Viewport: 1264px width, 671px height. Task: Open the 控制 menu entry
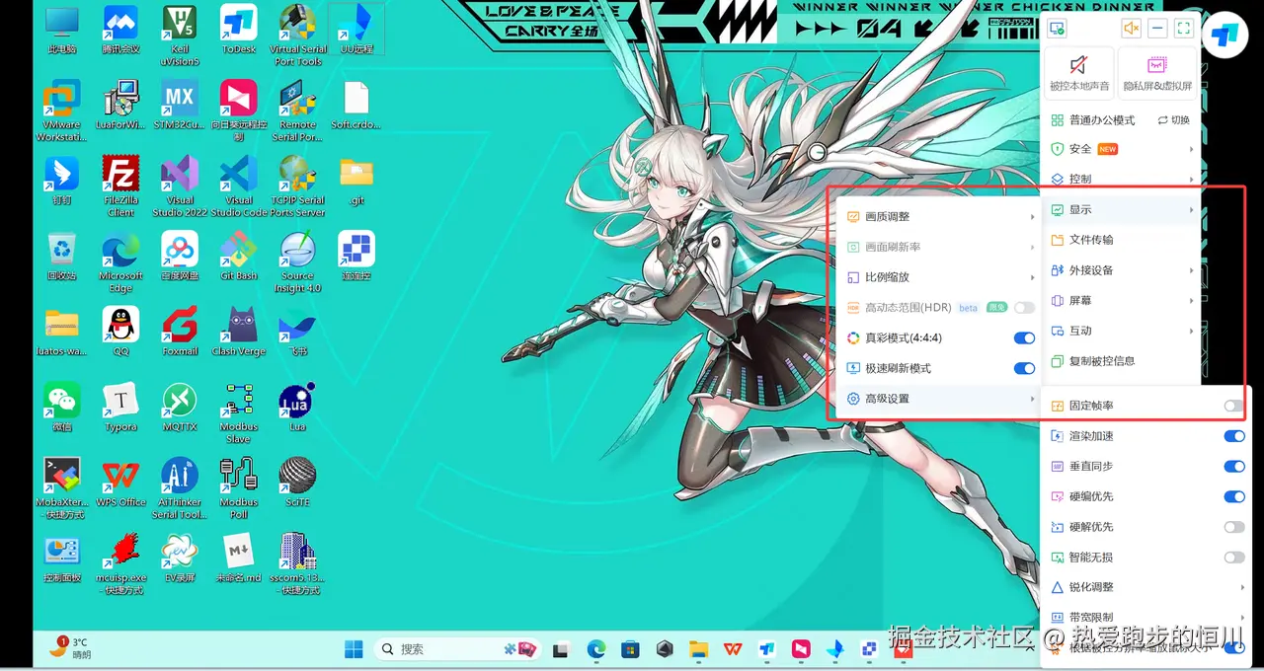(1123, 180)
